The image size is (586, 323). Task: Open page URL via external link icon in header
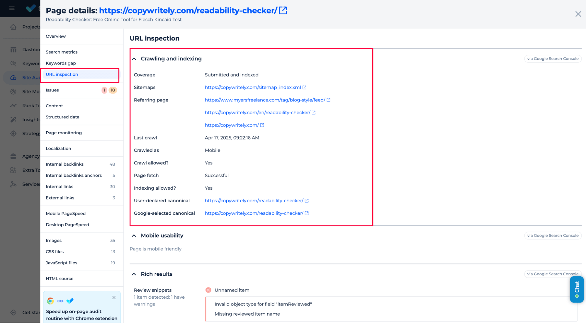point(283,11)
